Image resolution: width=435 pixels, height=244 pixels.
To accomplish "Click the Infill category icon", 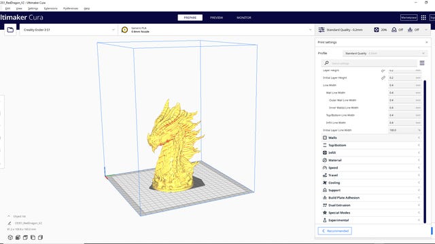I will tap(325, 152).
